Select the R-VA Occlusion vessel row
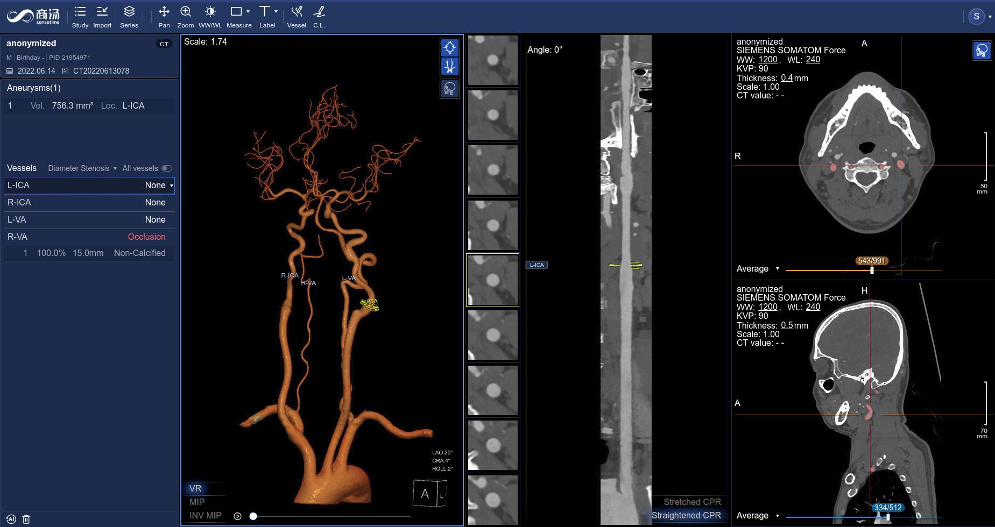Image resolution: width=995 pixels, height=527 pixels. [x=89, y=237]
